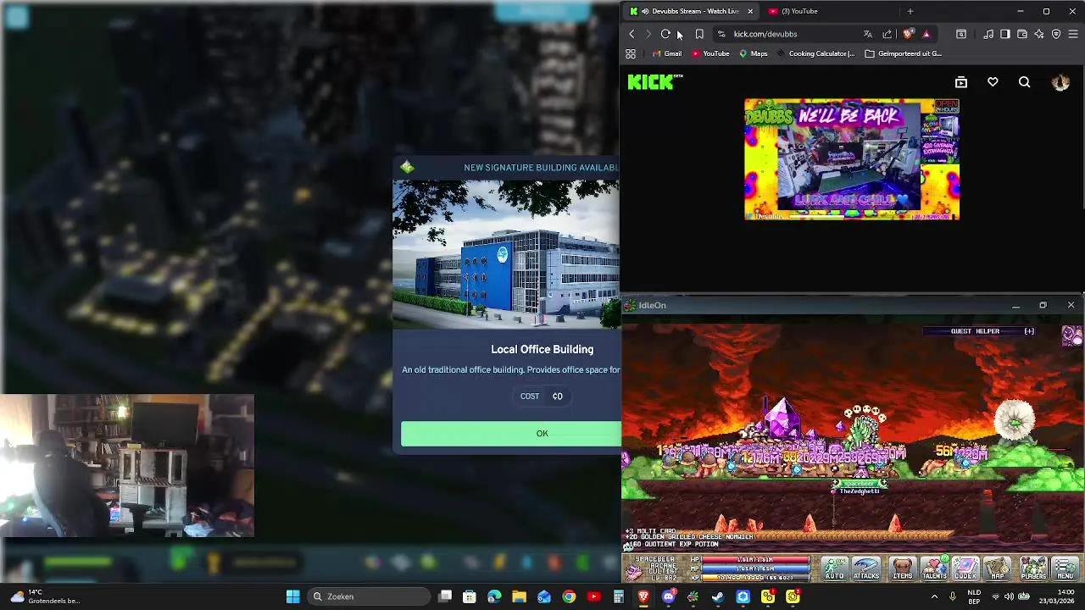
Task: Click the HP bar in IdleOn
Action: 754,560
